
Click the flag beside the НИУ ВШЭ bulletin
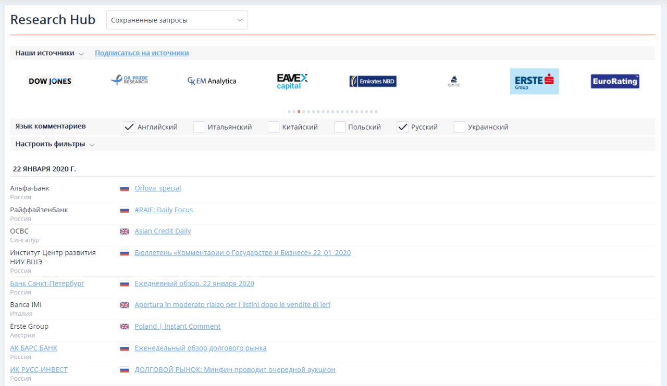click(x=125, y=253)
